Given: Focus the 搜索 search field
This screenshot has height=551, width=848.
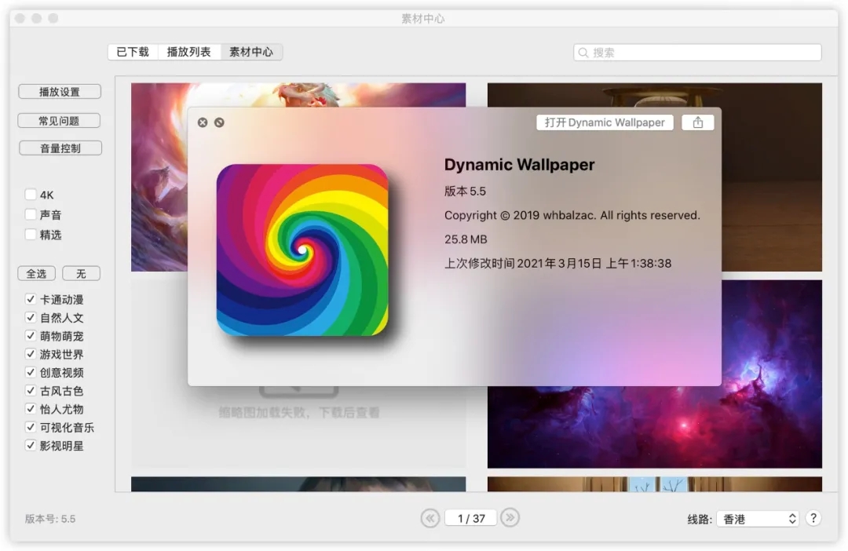Looking at the screenshot, I should pyautogui.click(x=698, y=53).
